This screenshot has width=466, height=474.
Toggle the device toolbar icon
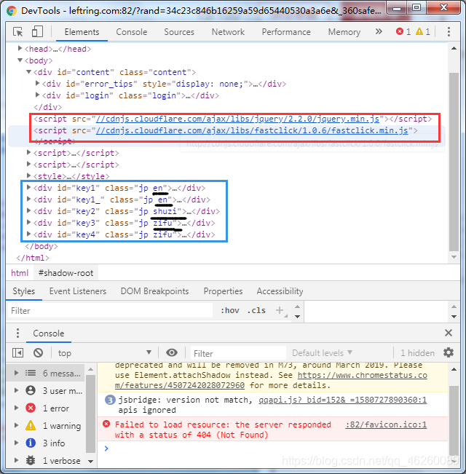point(37,32)
